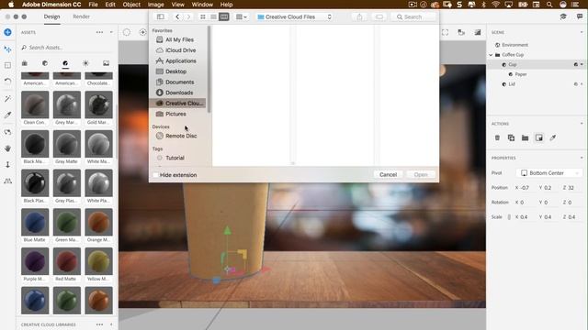Open the Learn graduation cap icon

click(x=563, y=16)
